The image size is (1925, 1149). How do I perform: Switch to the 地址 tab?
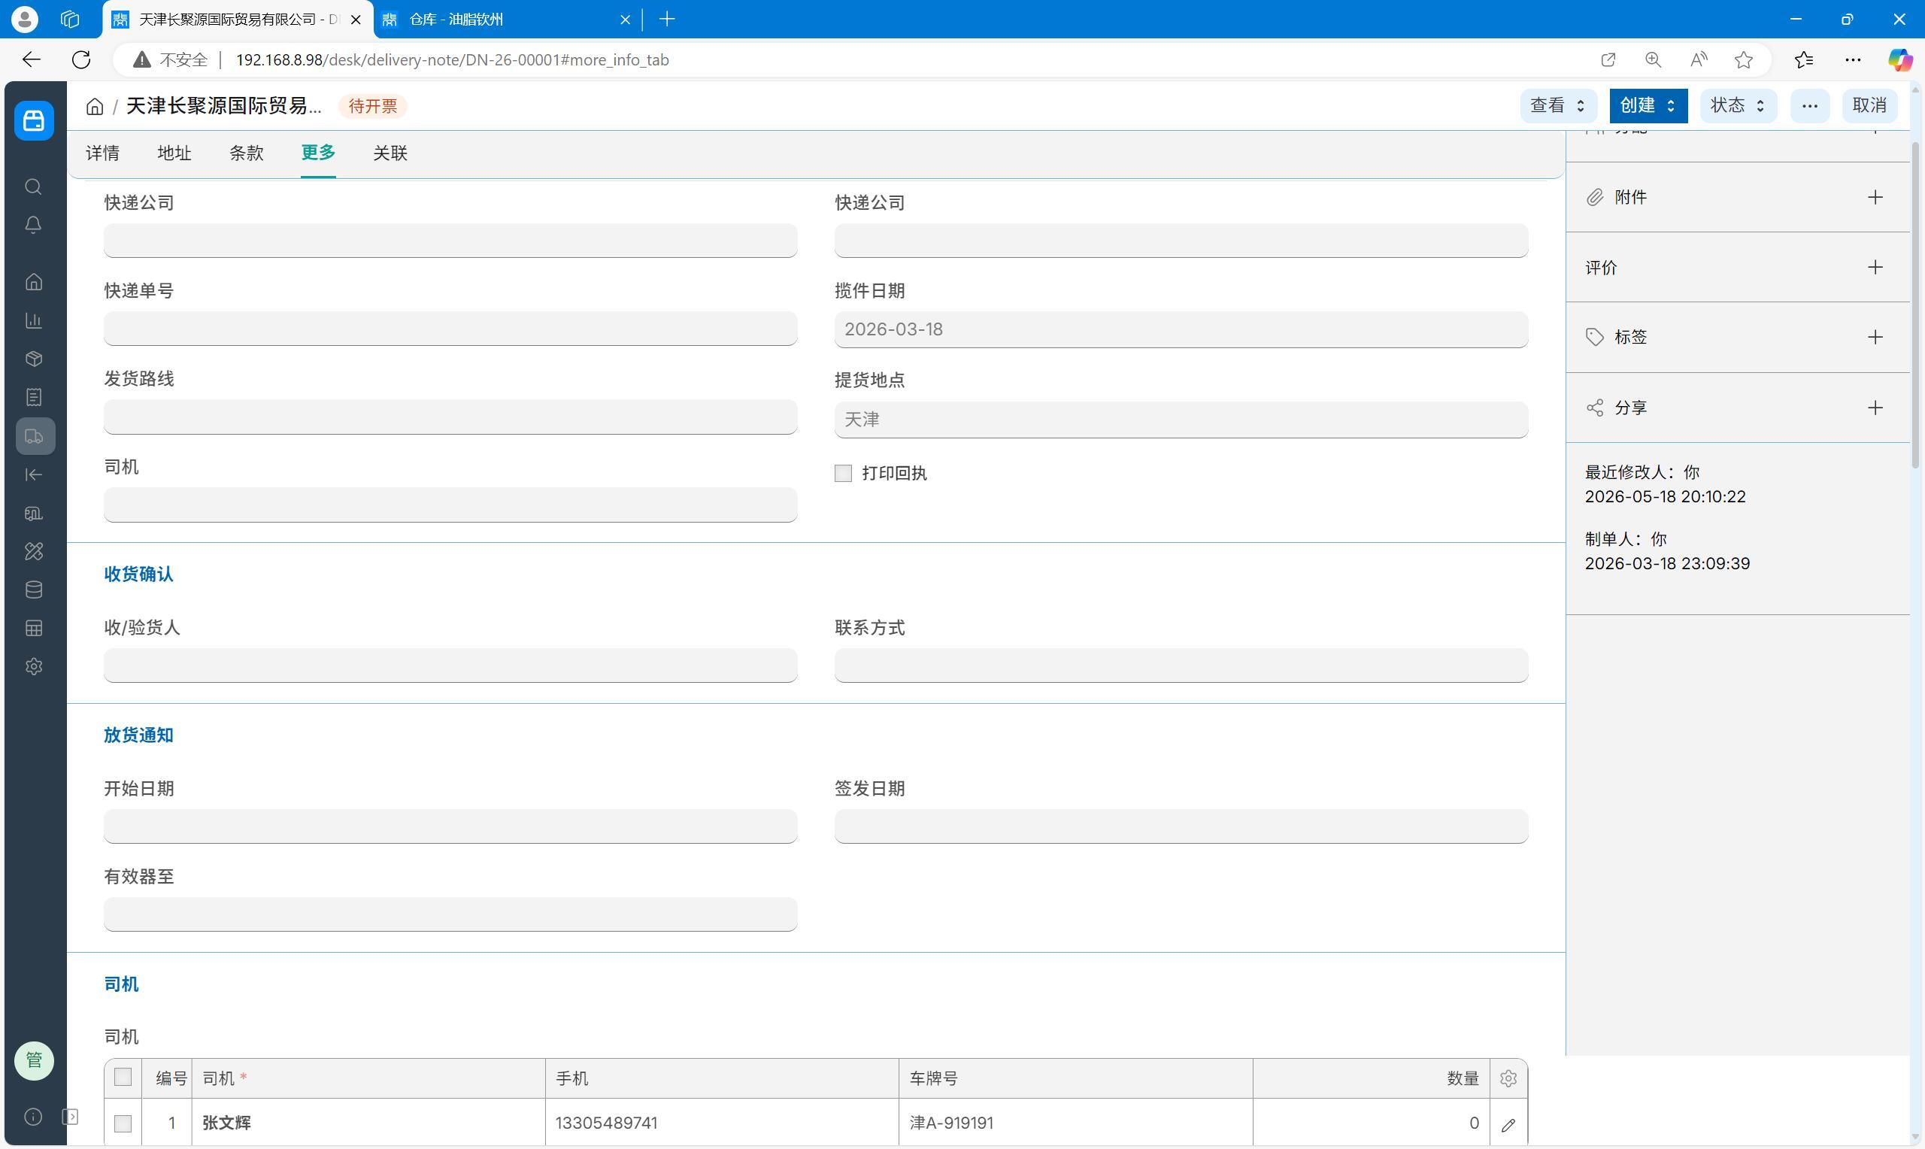coord(174,153)
